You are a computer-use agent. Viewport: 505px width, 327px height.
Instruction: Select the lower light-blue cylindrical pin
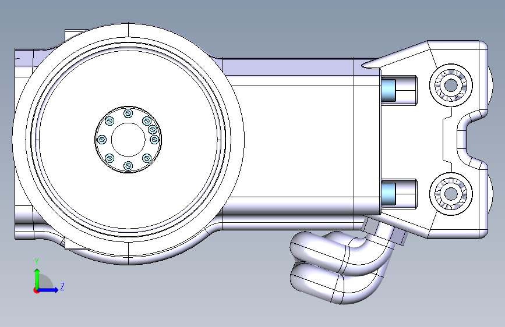click(x=388, y=194)
